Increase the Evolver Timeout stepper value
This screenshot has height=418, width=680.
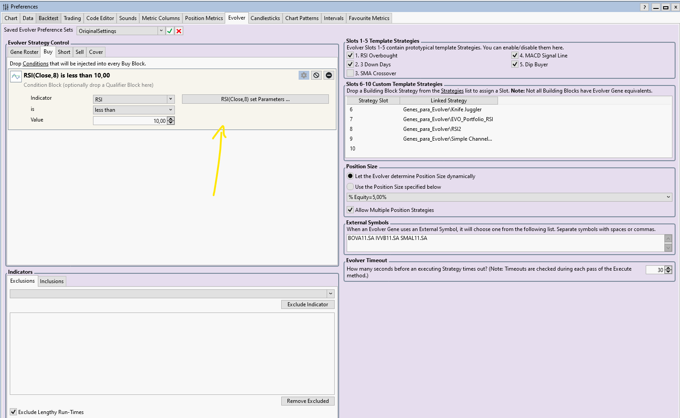[668, 268]
